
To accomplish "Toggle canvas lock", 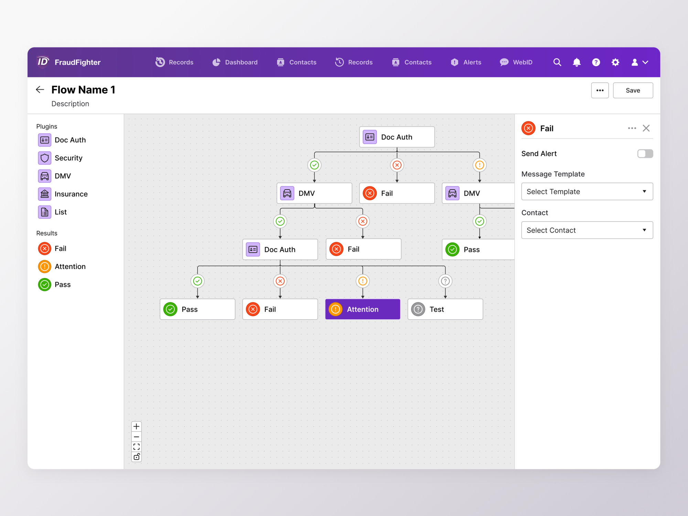I will coord(137,457).
